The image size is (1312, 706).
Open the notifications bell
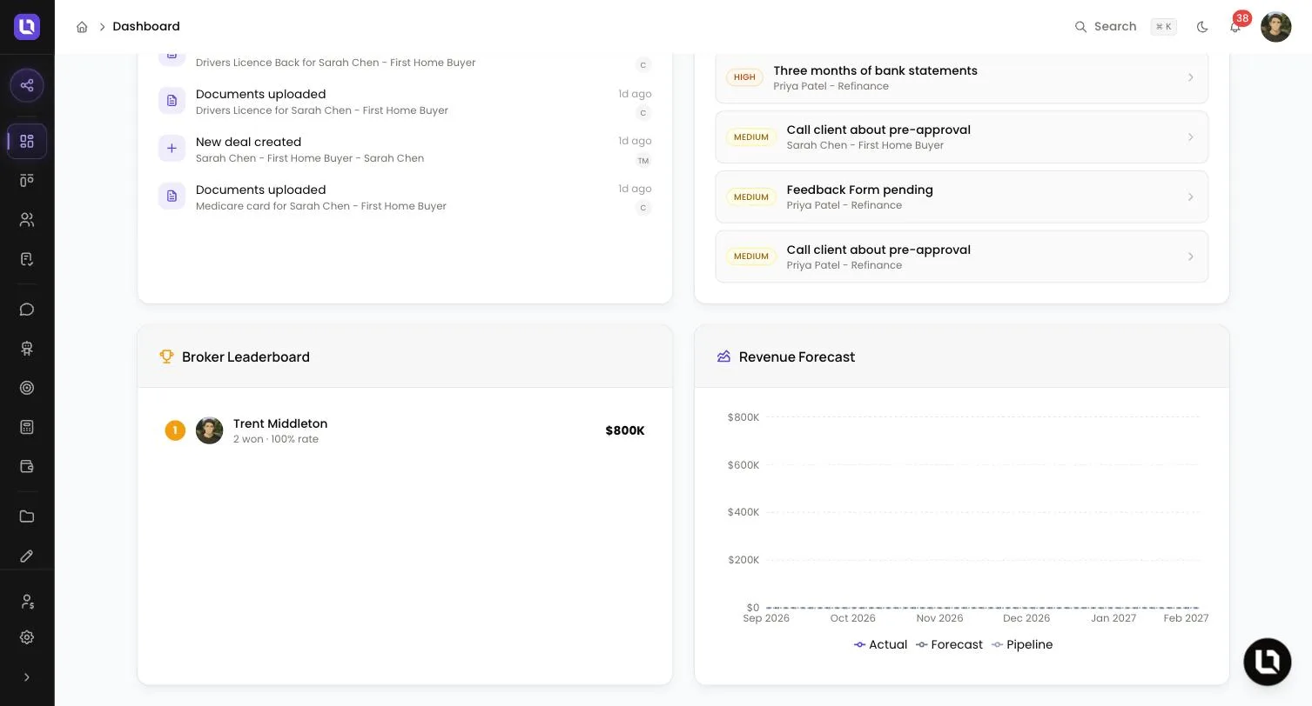pyautogui.click(x=1235, y=27)
